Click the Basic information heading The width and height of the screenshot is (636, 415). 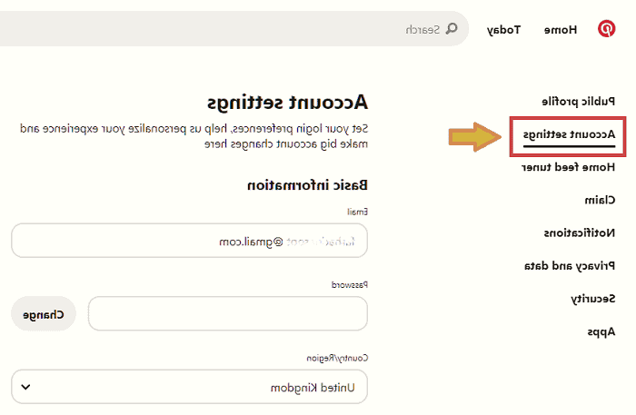[308, 185]
